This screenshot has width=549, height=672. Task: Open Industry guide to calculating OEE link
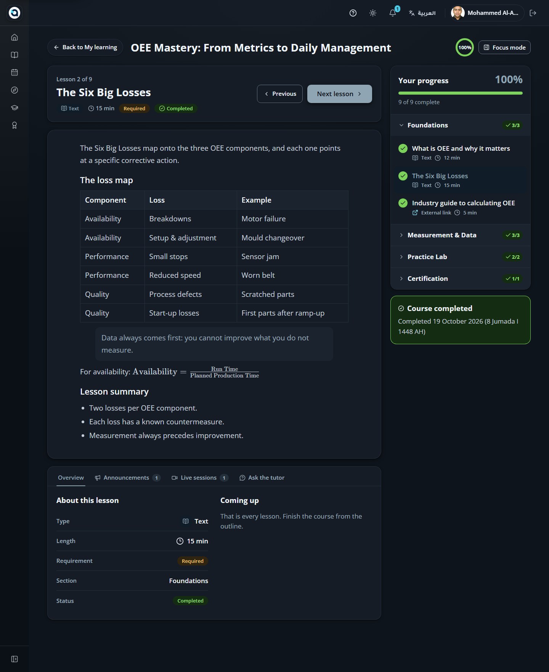pyautogui.click(x=461, y=208)
